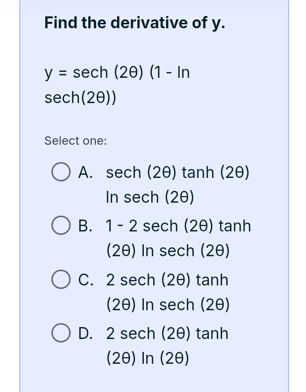Click the "Select one:" prompt text
Screen dimensions: 306x392
[x=75, y=141]
